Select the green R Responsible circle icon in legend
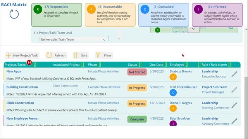Screen dimensions: 248x139 point(38,9)
